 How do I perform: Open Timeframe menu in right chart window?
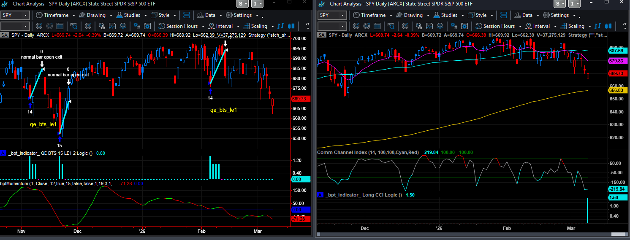pyautogui.click(x=372, y=15)
